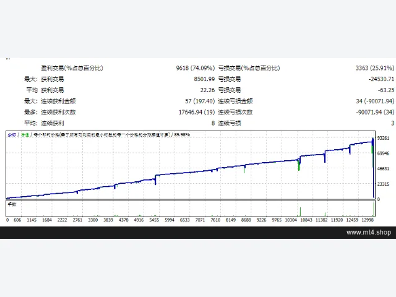Click the x-axis label '12998'

[368, 220]
